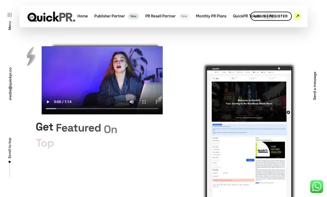The image size is (327, 197).
Task: Click the dashboard preview screenshot
Action: coord(249,132)
